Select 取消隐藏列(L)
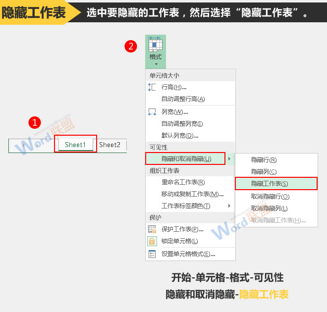The height and width of the screenshot is (312, 327). click(x=276, y=208)
